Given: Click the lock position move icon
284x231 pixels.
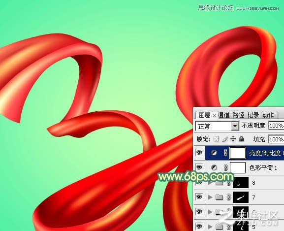Looking at the screenshot, I should tap(233, 139).
